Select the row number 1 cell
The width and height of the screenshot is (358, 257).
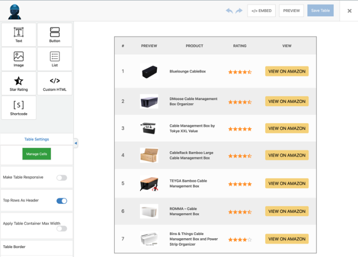tap(123, 71)
